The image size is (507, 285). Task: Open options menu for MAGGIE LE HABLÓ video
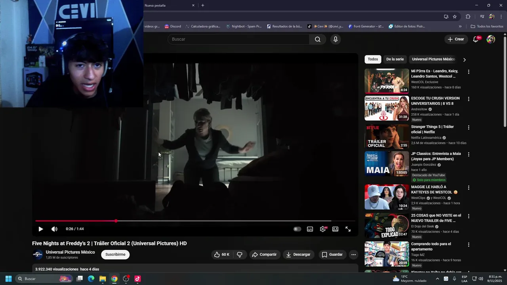[469, 188]
